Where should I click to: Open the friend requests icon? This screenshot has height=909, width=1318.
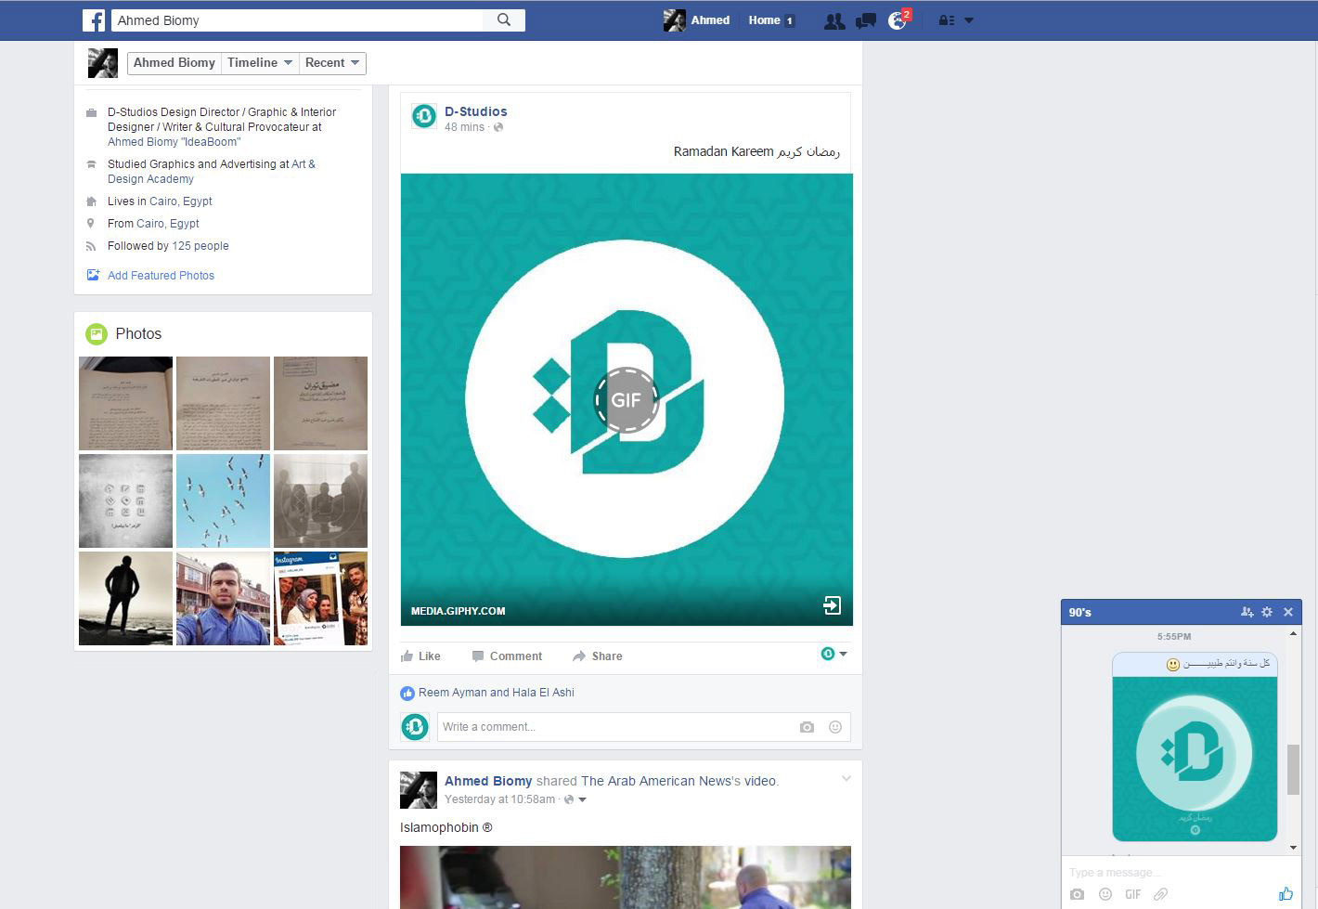click(x=834, y=20)
